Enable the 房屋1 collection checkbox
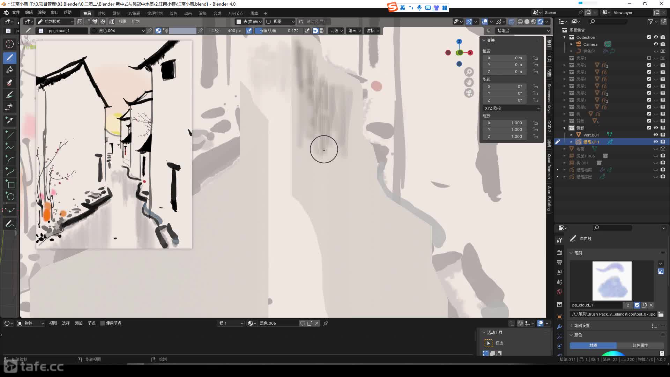Screen dimensions: 670x377 pyautogui.click(x=649, y=58)
